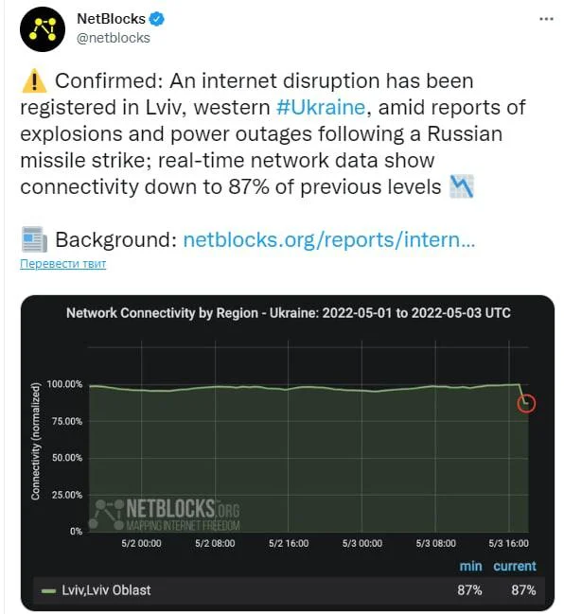
Task: Open the #Ukraine hashtag
Action: point(321,107)
